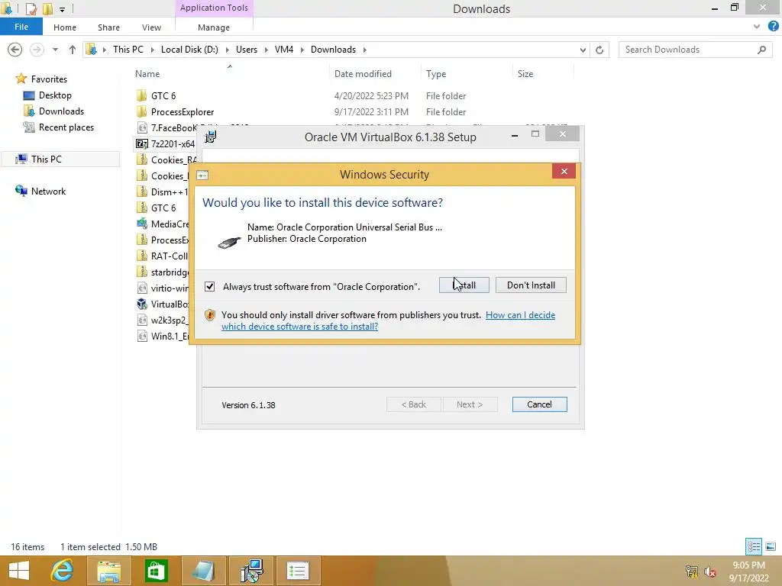Expand the ribbon with the chevron

(x=757, y=27)
